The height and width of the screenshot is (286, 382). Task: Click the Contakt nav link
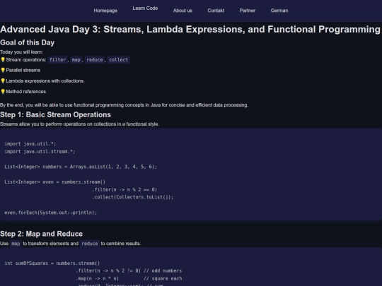point(216,11)
